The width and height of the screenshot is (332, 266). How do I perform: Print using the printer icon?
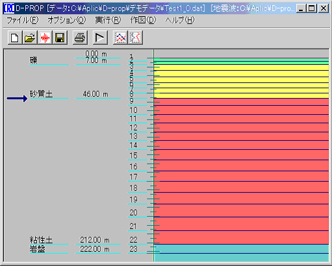[80, 38]
